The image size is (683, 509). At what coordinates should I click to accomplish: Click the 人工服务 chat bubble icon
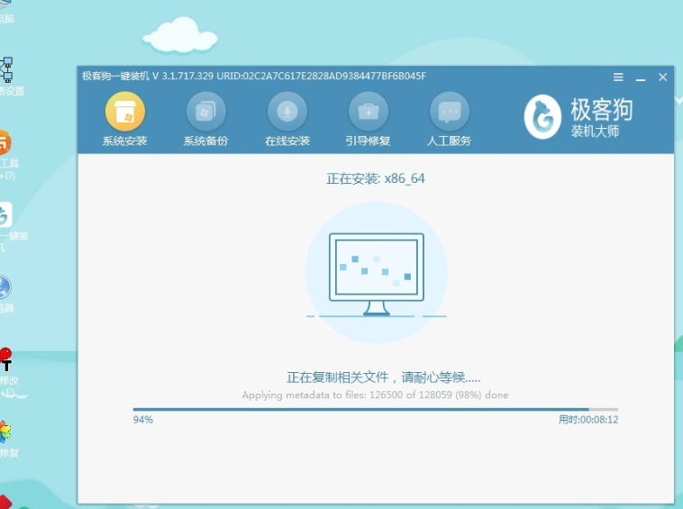tap(449, 112)
